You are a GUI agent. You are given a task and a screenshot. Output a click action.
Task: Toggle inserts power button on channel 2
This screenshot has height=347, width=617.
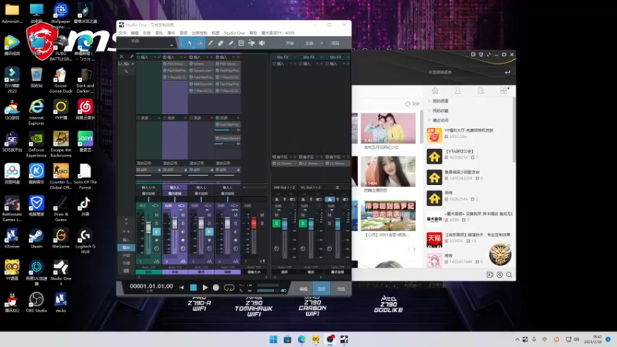(x=165, y=57)
